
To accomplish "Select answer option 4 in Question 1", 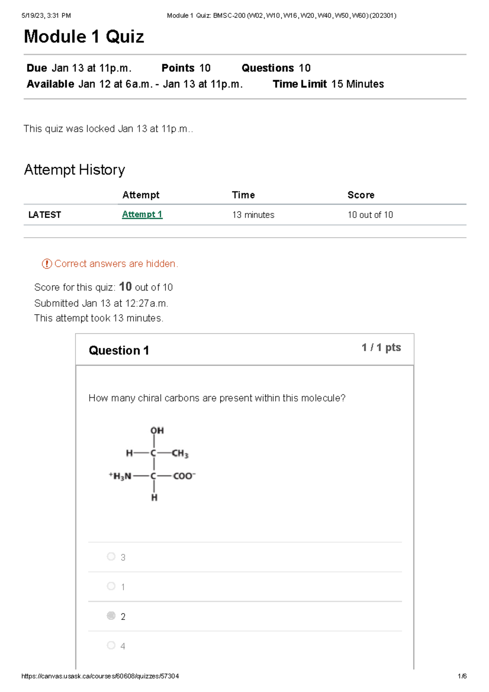I will coord(111,646).
